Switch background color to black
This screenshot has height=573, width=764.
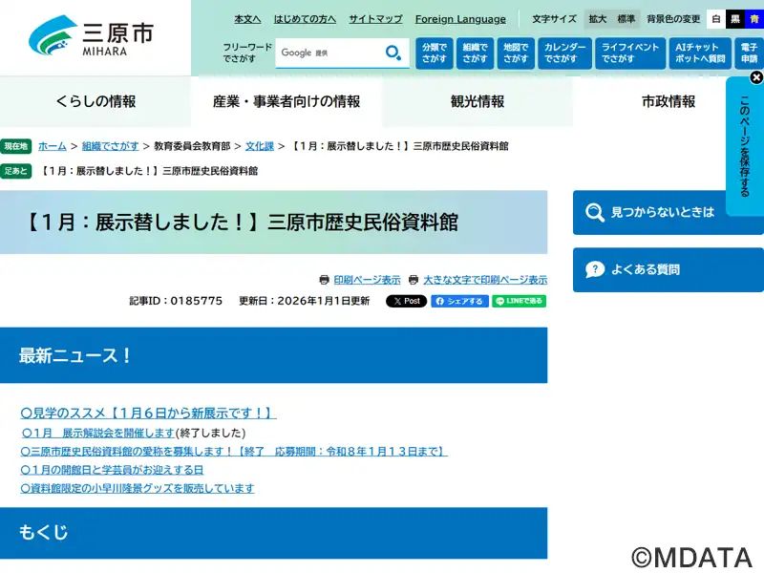click(x=734, y=19)
